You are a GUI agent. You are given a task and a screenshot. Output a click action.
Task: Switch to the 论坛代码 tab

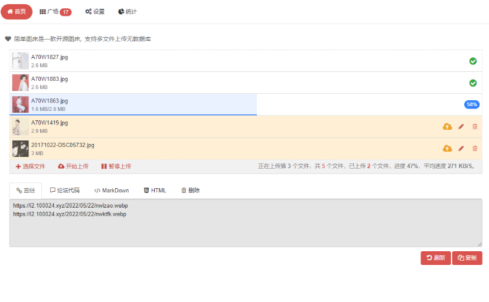click(65, 191)
